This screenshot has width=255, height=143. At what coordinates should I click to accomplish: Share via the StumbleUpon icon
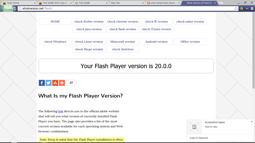click(x=55, y=83)
